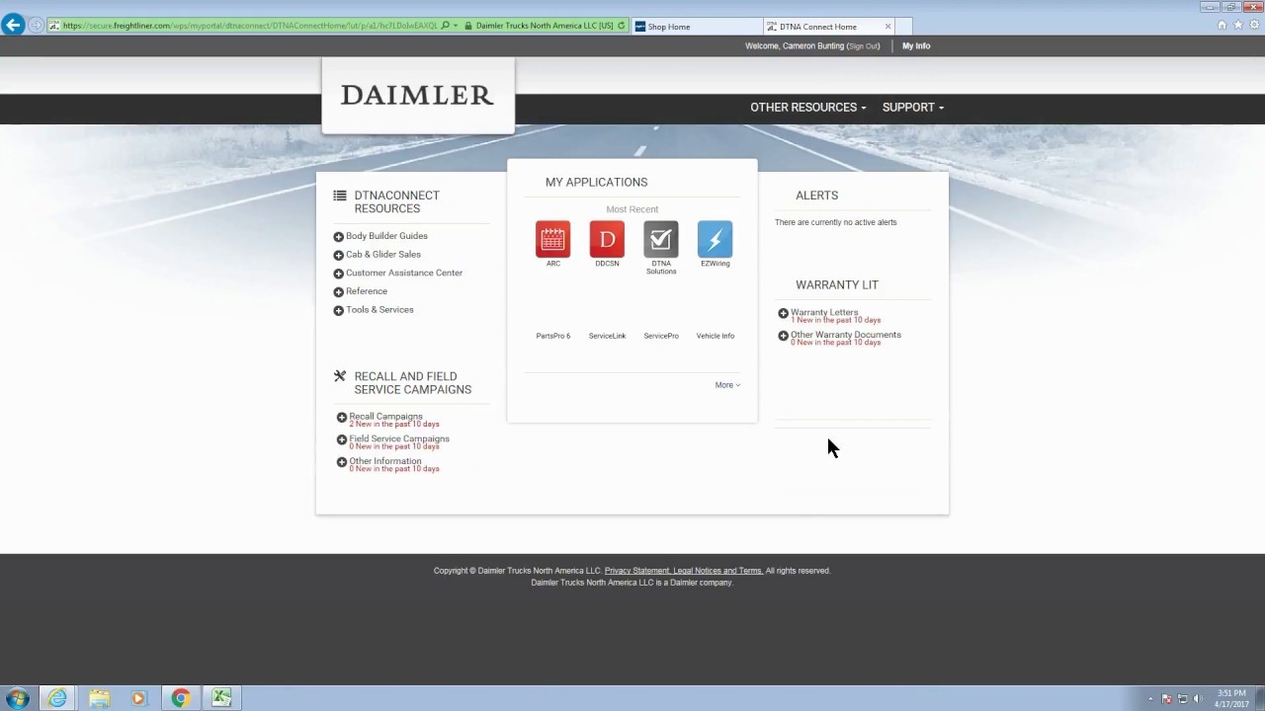This screenshot has height=711, width=1265.
Task: Switch to the Shop Home tab
Action: click(x=697, y=27)
